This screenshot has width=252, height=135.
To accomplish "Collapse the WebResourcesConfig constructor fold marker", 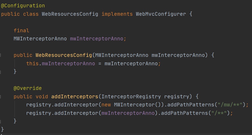I will tap(1, 55).
